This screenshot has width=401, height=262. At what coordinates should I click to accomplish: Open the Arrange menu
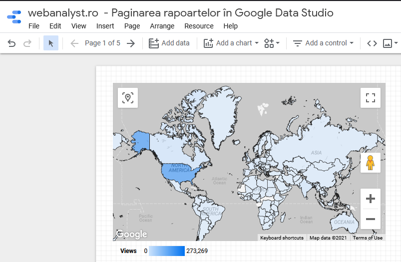pyautogui.click(x=162, y=26)
